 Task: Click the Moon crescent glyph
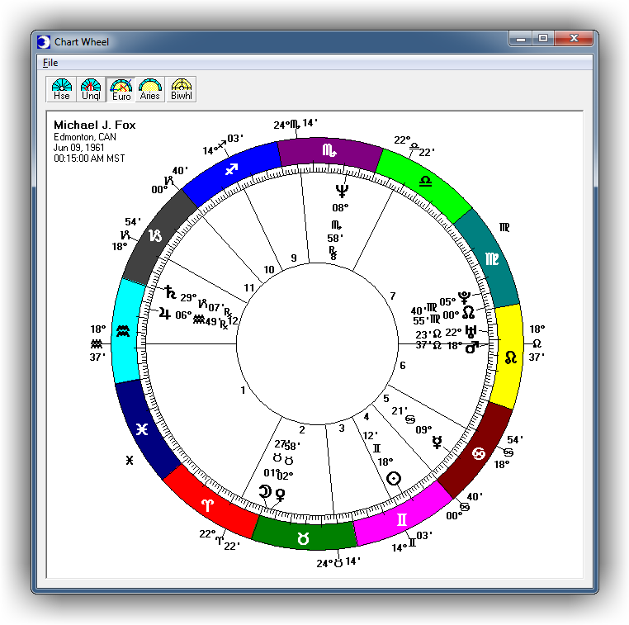(x=265, y=491)
